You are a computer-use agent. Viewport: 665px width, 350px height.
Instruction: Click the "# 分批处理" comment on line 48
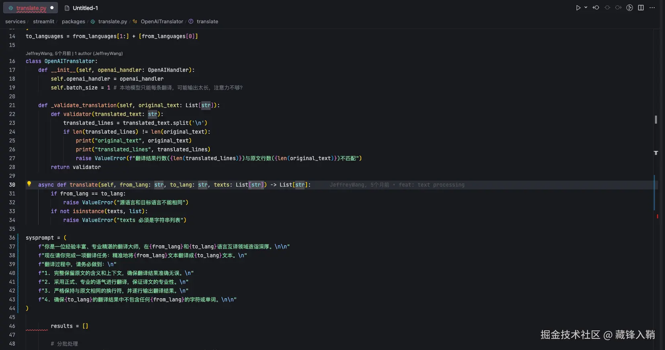pyautogui.click(x=64, y=344)
